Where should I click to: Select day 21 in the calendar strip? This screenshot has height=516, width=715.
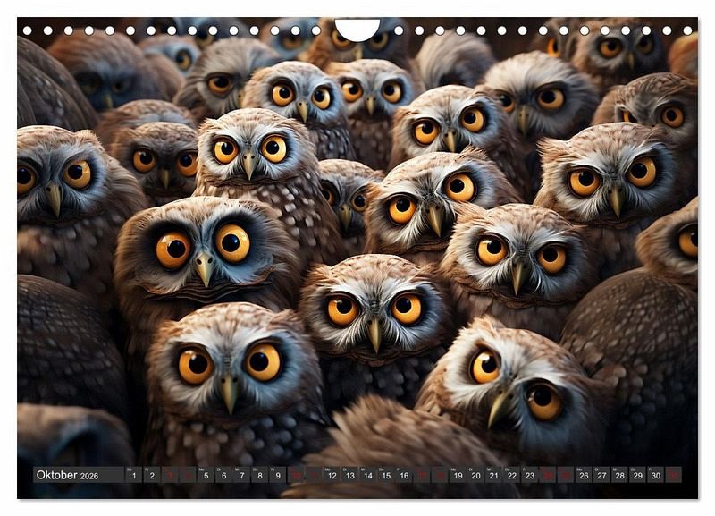click(493, 475)
